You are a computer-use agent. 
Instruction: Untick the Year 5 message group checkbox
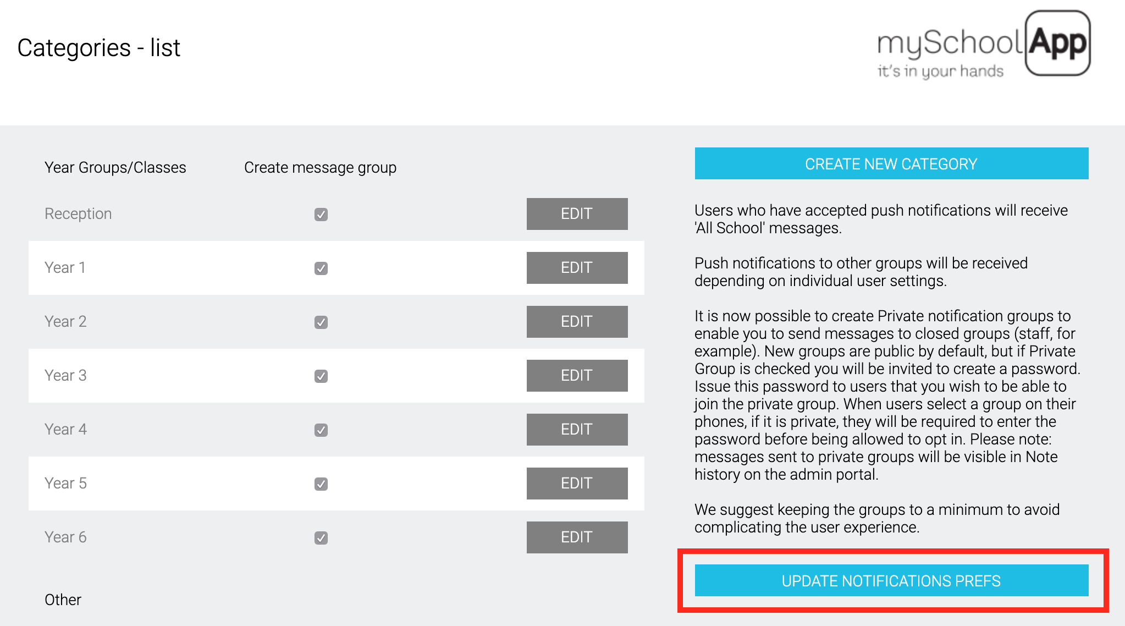[x=321, y=484]
